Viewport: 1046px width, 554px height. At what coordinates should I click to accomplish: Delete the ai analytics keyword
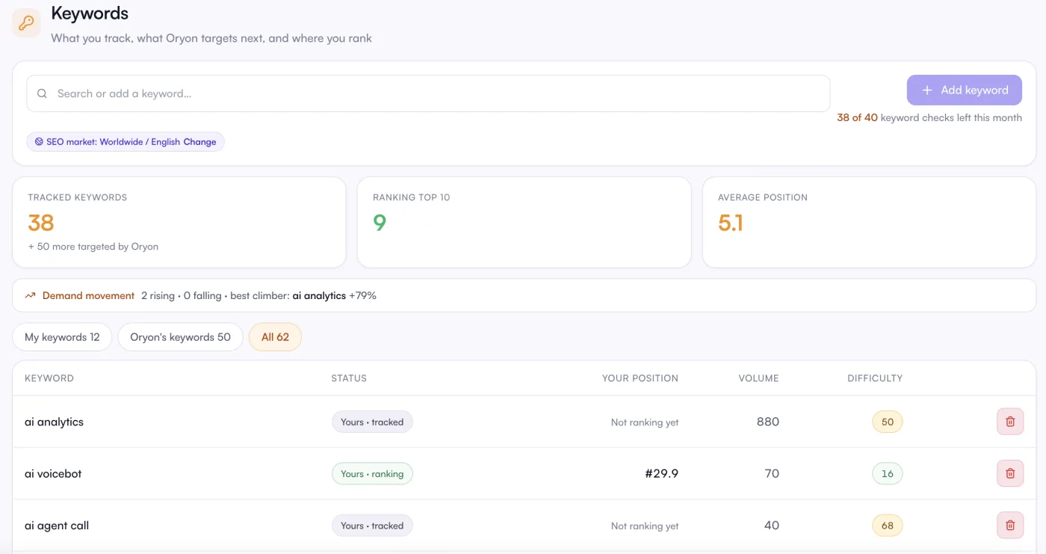click(1010, 422)
